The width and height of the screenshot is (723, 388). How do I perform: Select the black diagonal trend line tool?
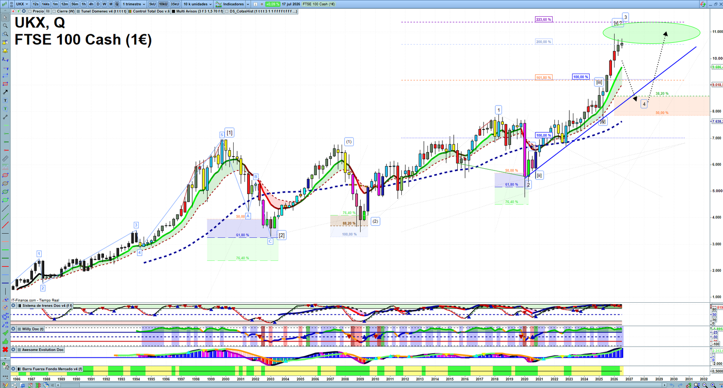pos(5,208)
